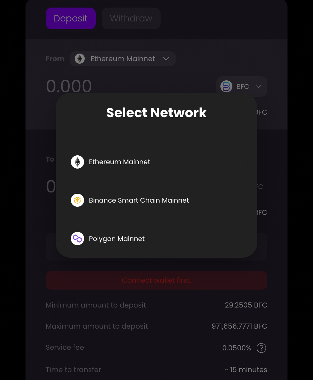Switch to the Deposit tab
This screenshot has width=313, height=380.
pyautogui.click(x=71, y=19)
